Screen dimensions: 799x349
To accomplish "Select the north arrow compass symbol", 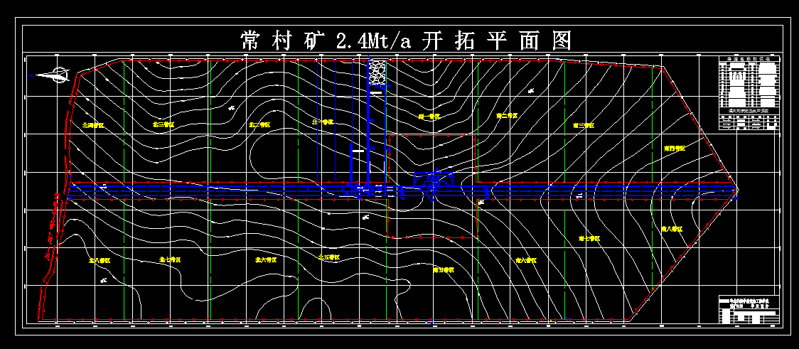I will coord(53,75).
